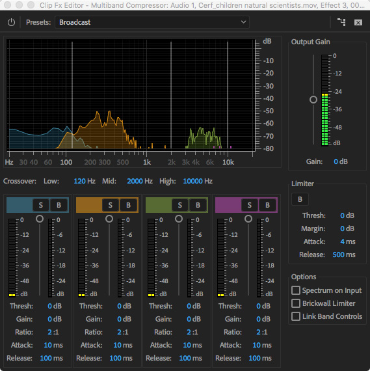Click the Presets dropdown chevron arrow
The width and height of the screenshot is (370, 371).
[x=243, y=22]
